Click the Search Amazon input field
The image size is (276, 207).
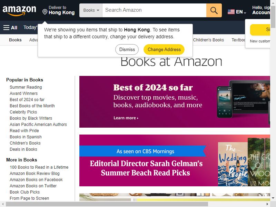pos(154,10)
